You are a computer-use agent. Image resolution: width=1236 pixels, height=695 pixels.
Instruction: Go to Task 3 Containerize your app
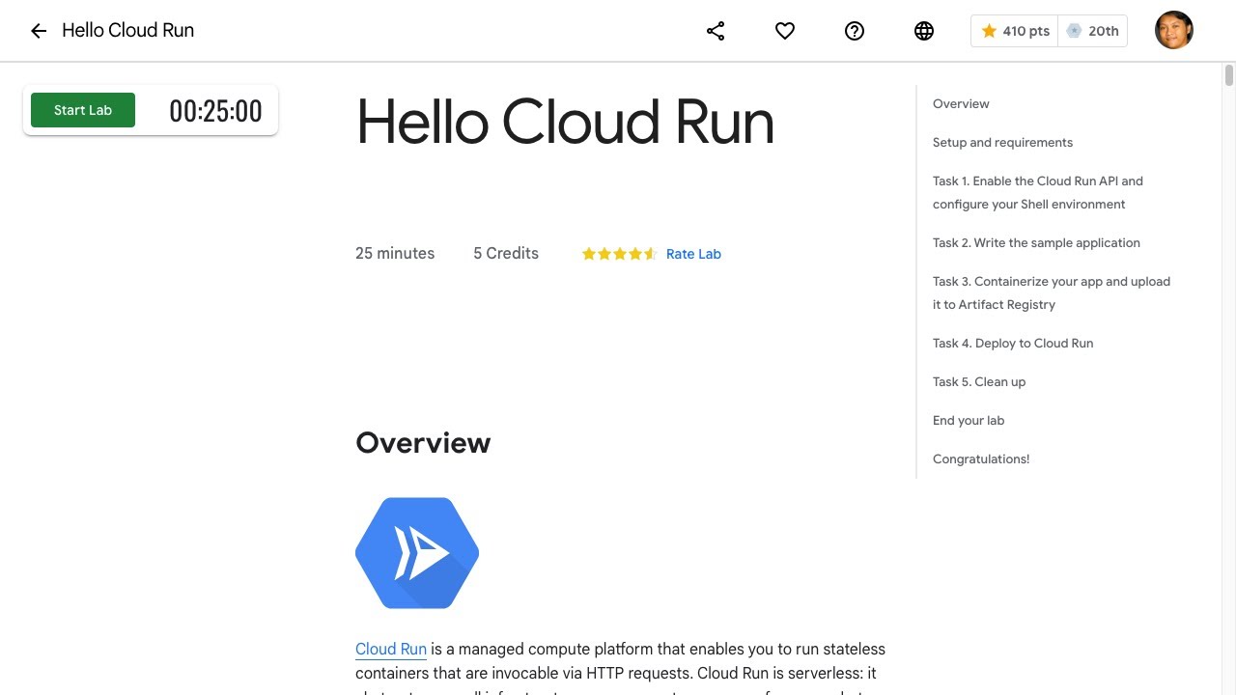1052,292
